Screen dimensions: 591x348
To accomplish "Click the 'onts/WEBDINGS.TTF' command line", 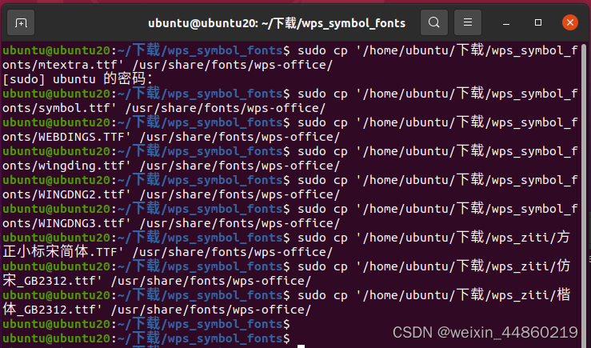I will [171, 137].
